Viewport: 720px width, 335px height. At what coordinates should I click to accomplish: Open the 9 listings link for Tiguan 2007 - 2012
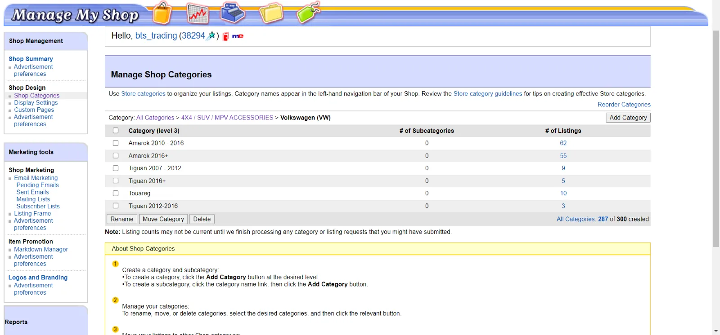click(563, 168)
